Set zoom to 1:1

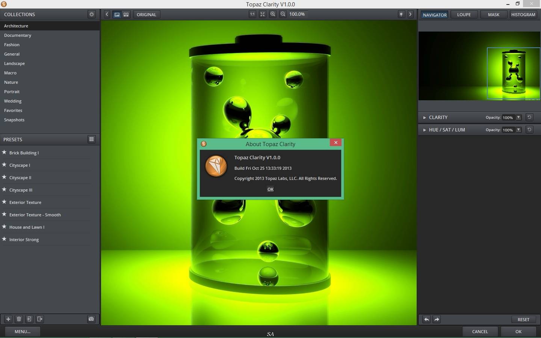pyautogui.click(x=252, y=14)
